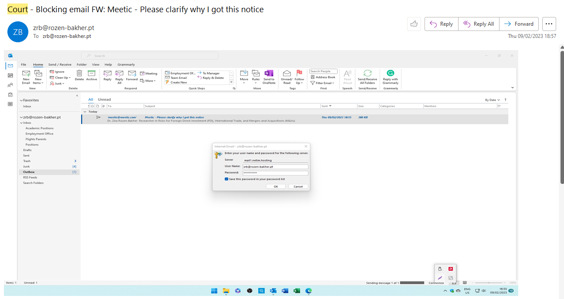Open the Mail view in left sidebar
Image resolution: width=564 pixels, height=299 pixels.
point(10,65)
